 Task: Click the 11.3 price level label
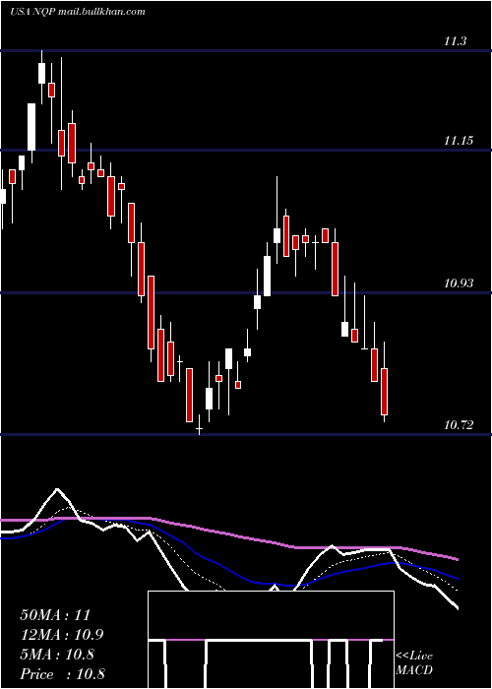pos(455,41)
